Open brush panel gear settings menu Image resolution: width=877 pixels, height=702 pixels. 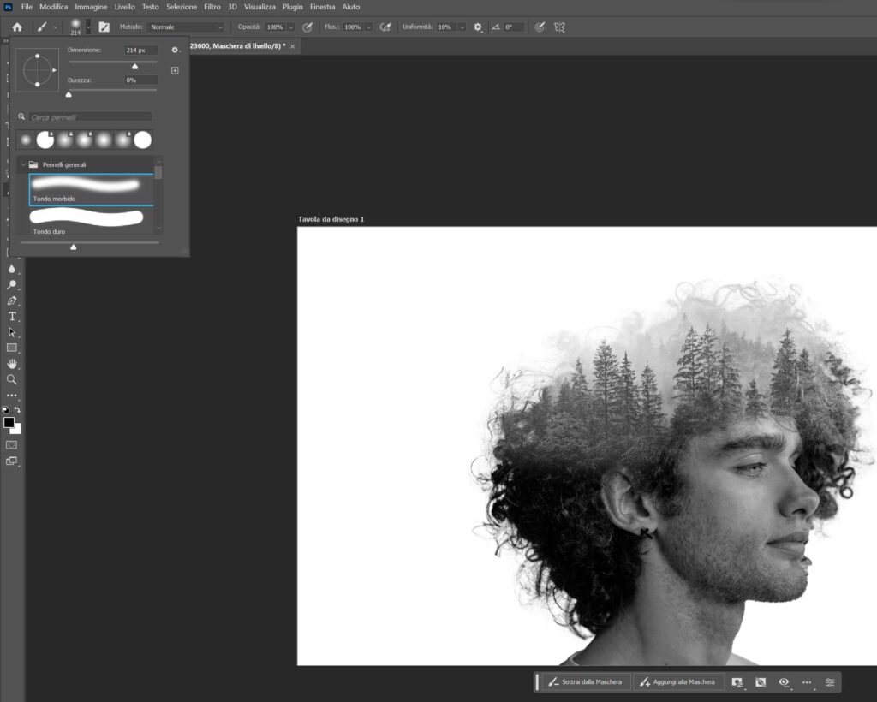pyautogui.click(x=175, y=50)
